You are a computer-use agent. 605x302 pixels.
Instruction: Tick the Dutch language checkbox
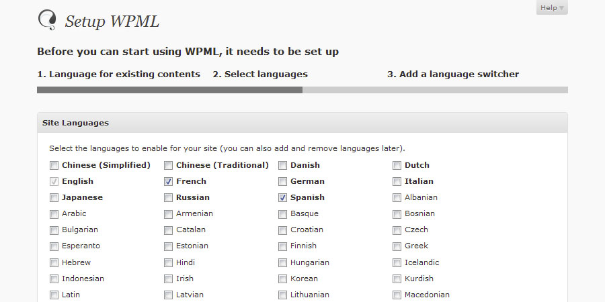pyautogui.click(x=397, y=166)
